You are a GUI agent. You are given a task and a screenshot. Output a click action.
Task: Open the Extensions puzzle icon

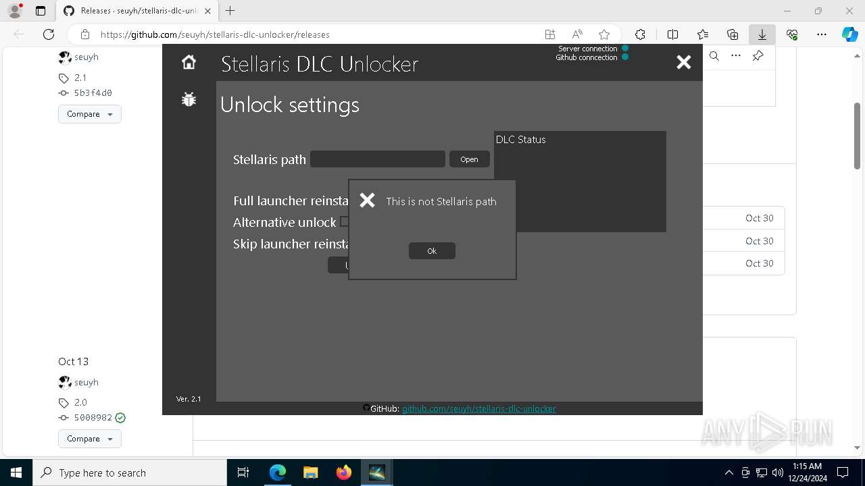point(640,34)
